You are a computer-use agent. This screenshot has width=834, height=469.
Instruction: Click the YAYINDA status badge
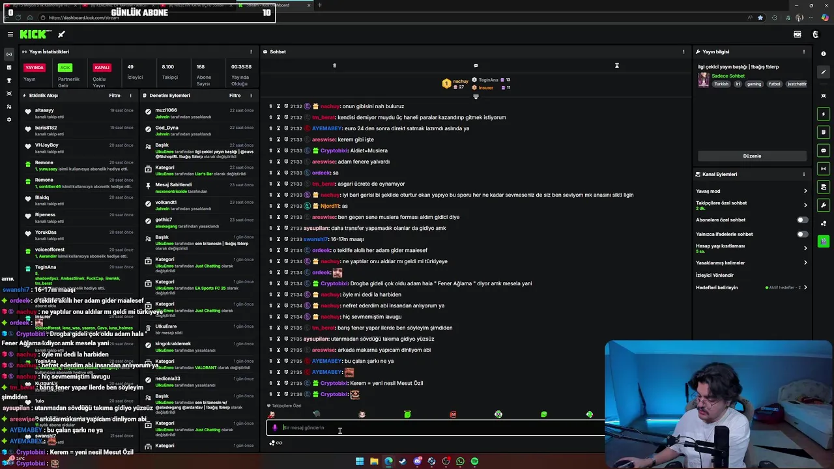coord(35,67)
